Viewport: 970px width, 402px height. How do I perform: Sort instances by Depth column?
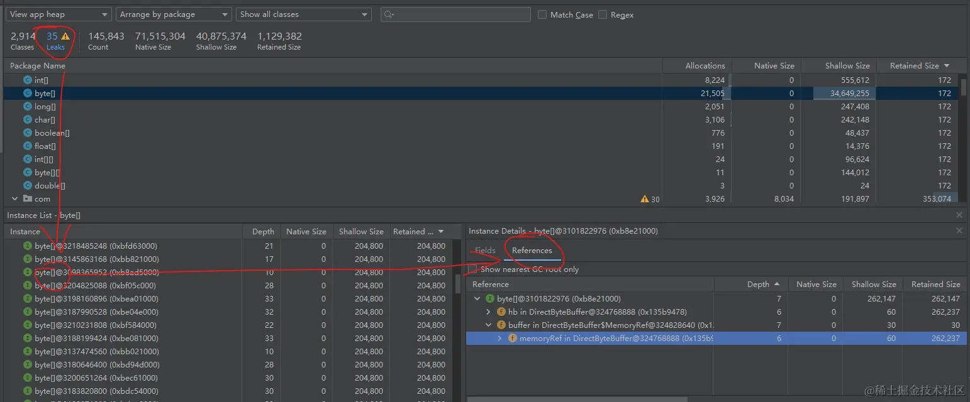263,231
